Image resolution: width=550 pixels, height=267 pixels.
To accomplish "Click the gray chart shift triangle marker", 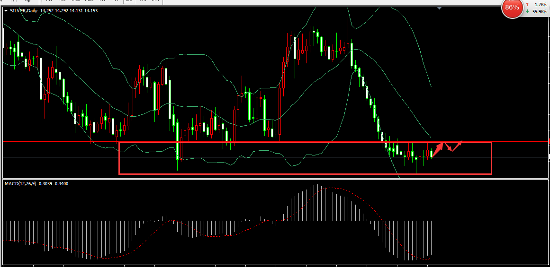I will click(x=440, y=8).
